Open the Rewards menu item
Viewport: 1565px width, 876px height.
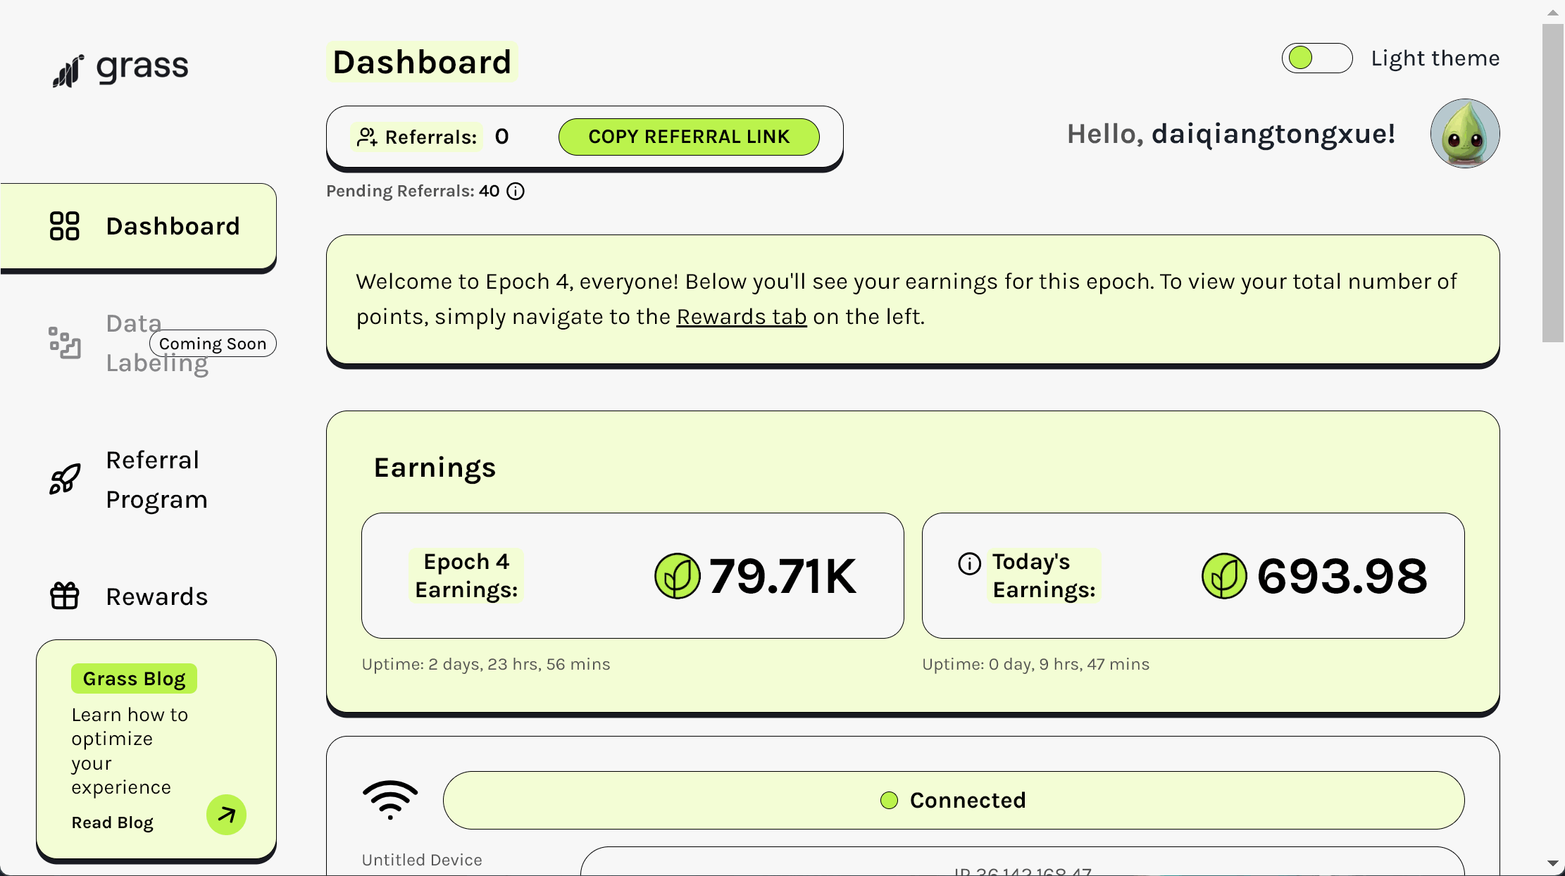pos(156,596)
